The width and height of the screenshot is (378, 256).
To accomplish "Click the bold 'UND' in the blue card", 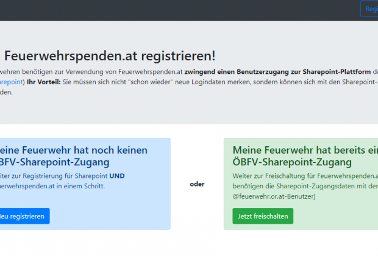I will coord(117,176).
